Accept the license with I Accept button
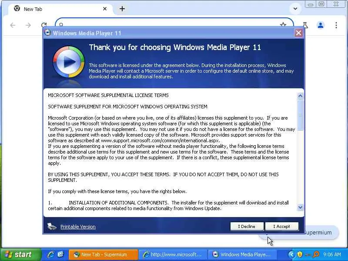 tap(281, 226)
